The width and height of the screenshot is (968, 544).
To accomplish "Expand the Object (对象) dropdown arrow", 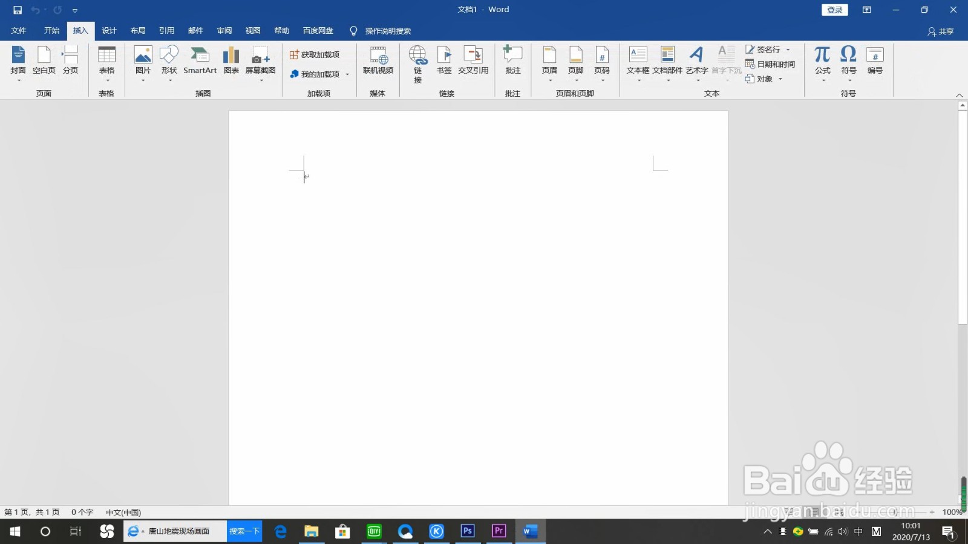I will click(780, 79).
